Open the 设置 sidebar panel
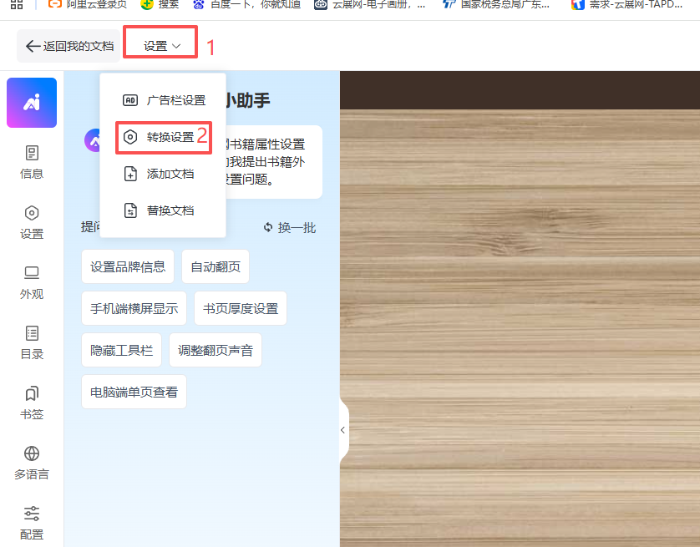Screen dimensions: 700x547 [32, 222]
